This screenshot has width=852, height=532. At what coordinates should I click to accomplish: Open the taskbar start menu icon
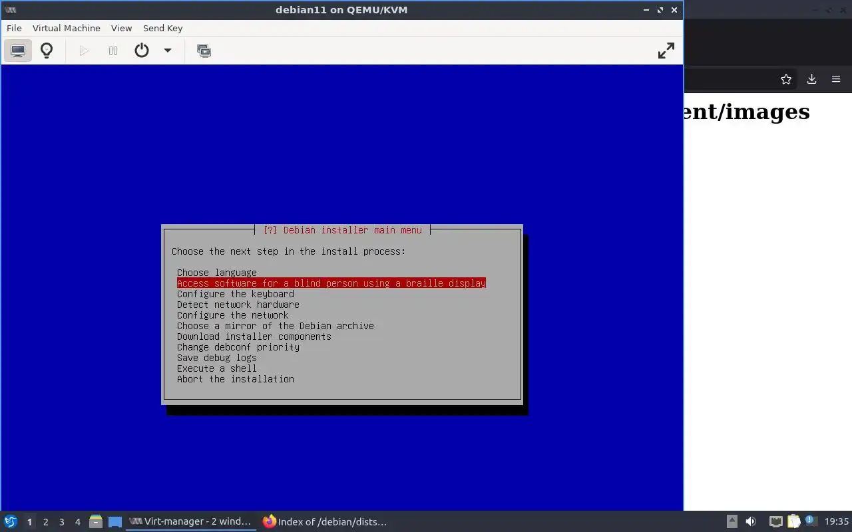click(x=10, y=521)
